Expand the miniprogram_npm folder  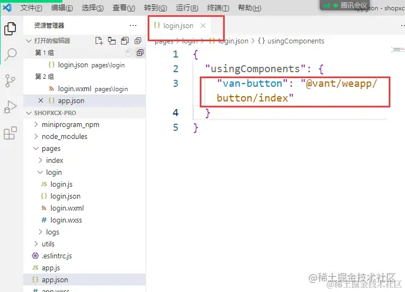(36, 125)
